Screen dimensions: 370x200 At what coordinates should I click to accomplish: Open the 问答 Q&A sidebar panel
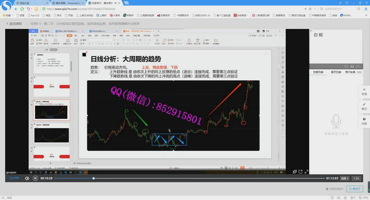point(364,121)
